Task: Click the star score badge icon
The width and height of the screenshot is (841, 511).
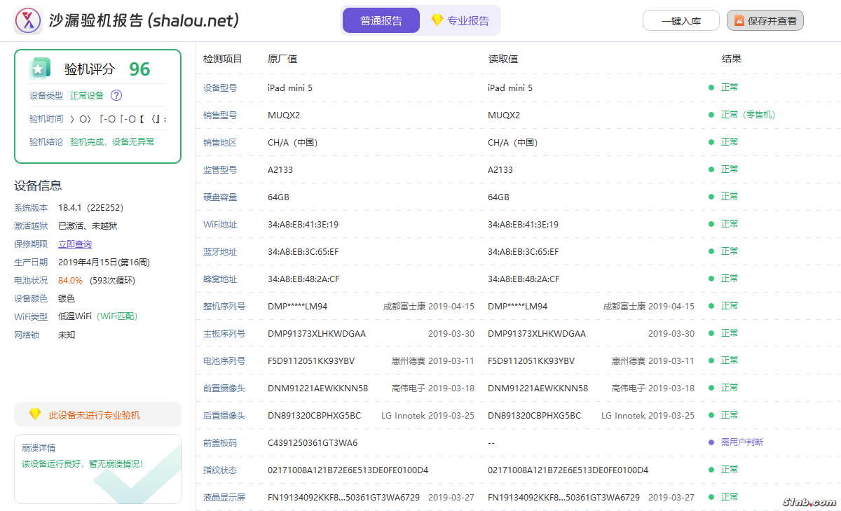Action: pyautogui.click(x=39, y=69)
